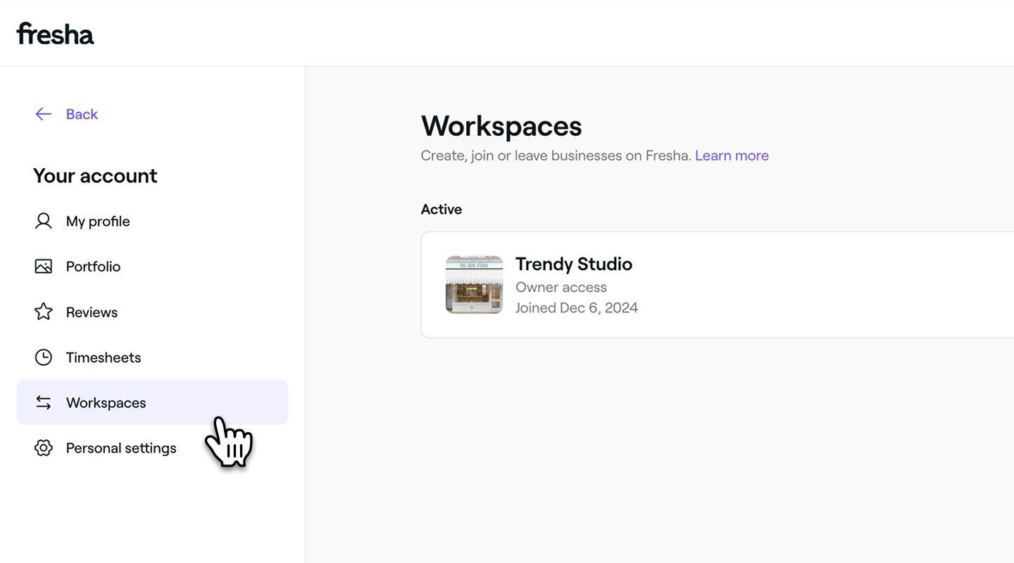This screenshot has height=563, width=1014.
Task: Click the Active section label
Action: [x=442, y=209]
